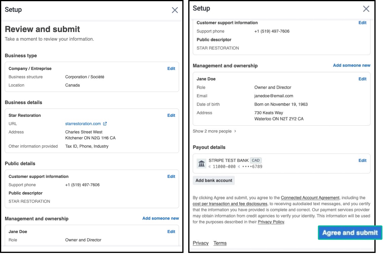Open the starrestoration.com URL link
Viewport: 383px width, 255px height.
click(x=83, y=124)
